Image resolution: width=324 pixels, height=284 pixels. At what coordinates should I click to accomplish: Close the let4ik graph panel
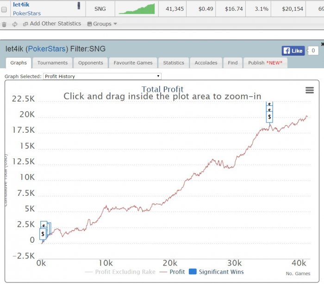tap(322, 44)
